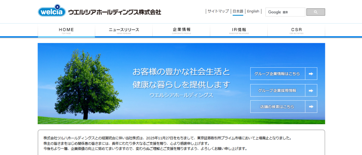This screenshot has width=362, height=155.
Task: Click arrow icon beside グループ企業情報はこちら
Action: point(311,74)
